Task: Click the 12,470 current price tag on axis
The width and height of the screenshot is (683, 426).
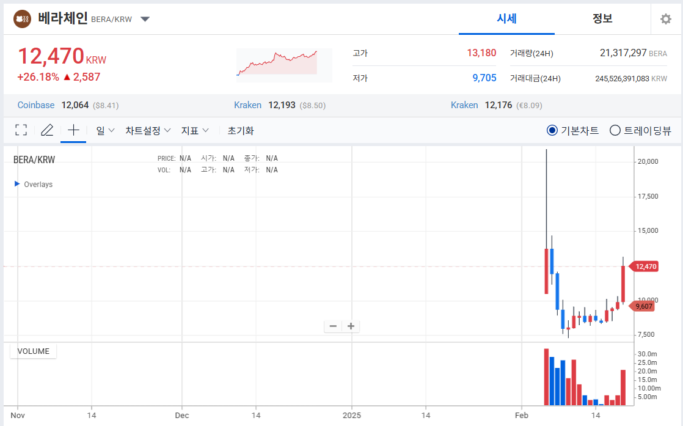Action: [645, 266]
